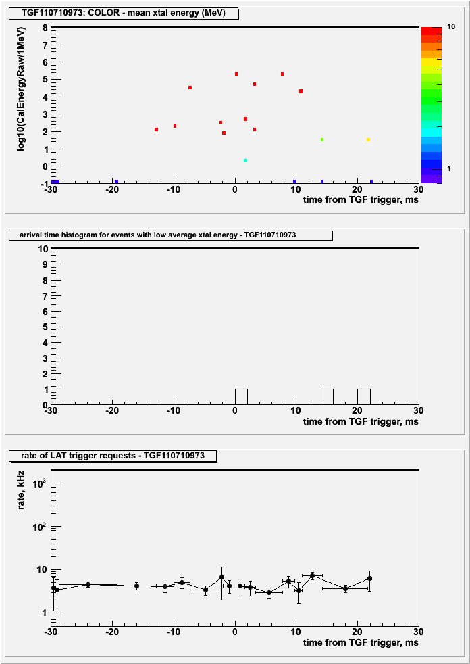Click the rate data point near 12.5 ms
The width and height of the screenshot is (470, 664).
312,576
